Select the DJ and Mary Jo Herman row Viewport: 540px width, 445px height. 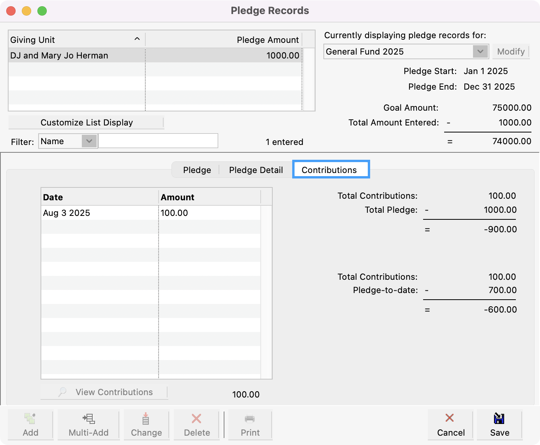[x=76, y=55]
